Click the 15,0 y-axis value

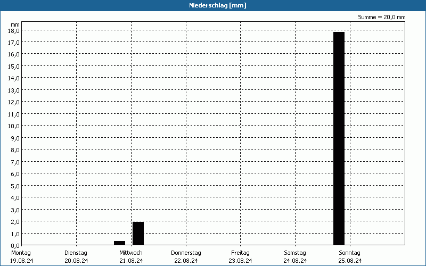[14, 66]
